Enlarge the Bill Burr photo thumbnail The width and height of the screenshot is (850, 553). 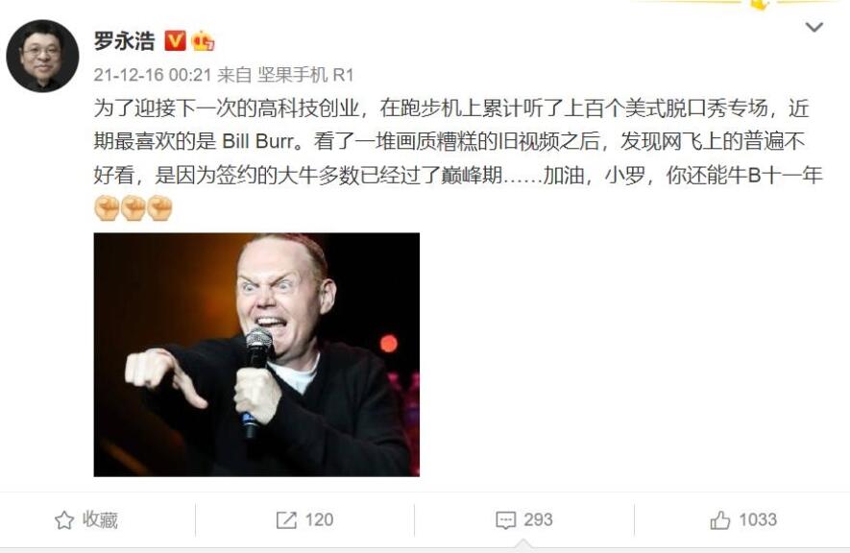tap(256, 355)
